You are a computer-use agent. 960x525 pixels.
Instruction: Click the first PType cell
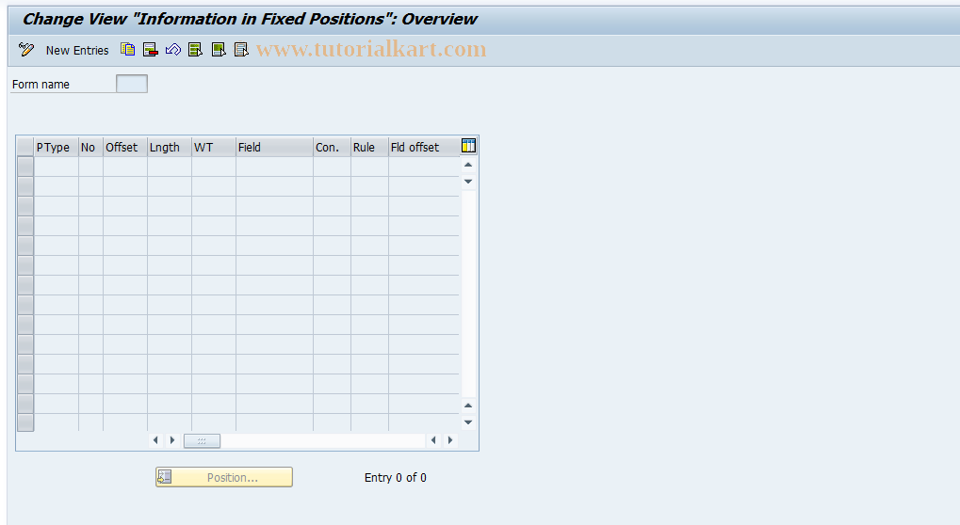tap(57, 167)
